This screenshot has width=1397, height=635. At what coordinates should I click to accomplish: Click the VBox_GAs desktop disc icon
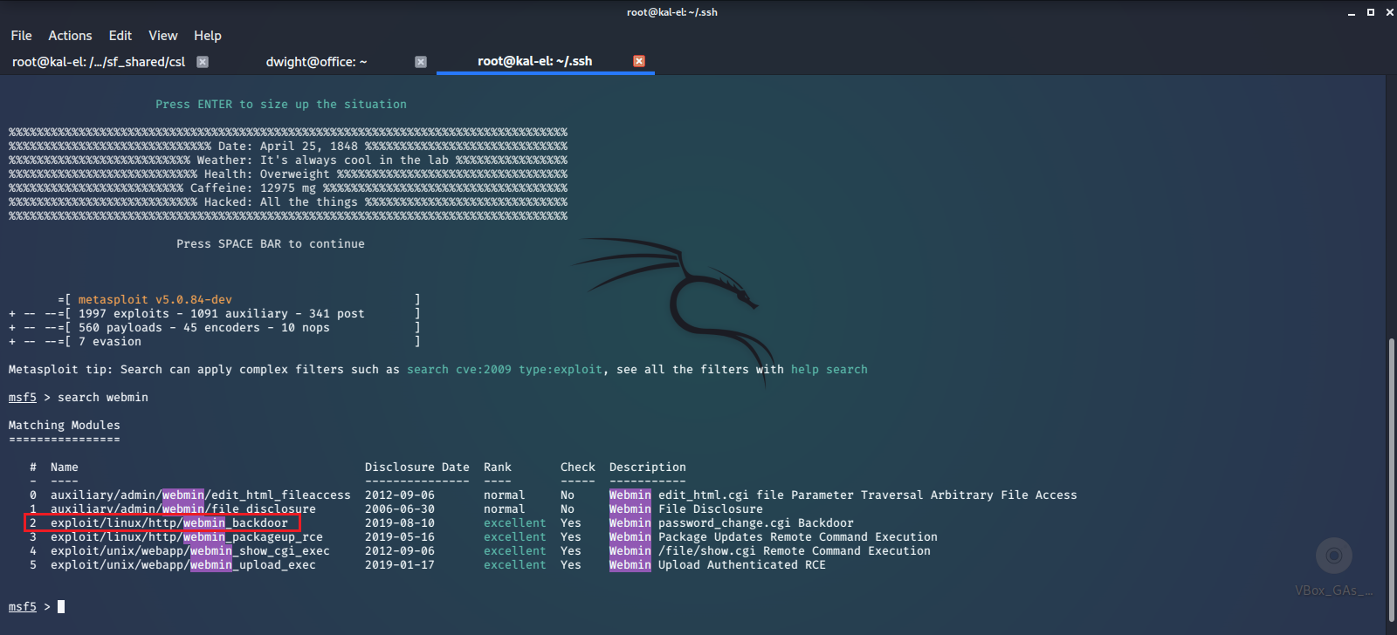[x=1334, y=556]
